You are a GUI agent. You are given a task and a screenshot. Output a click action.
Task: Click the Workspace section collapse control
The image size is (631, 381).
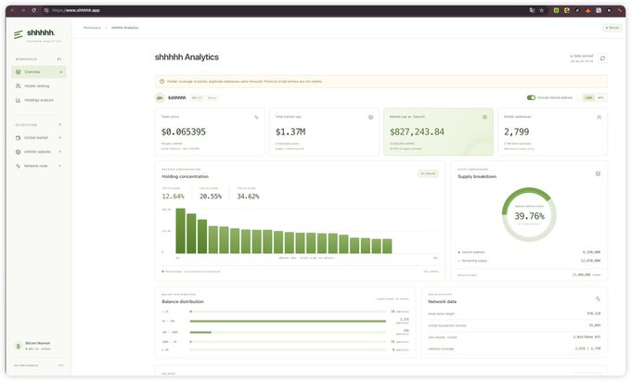(x=59, y=59)
